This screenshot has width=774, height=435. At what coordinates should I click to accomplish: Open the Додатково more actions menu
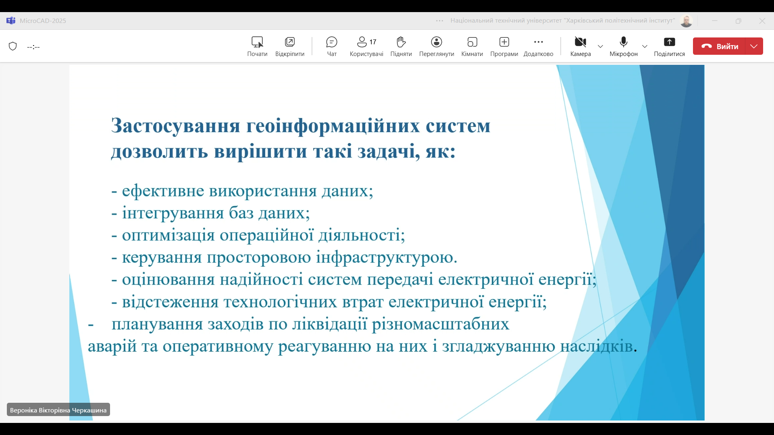click(538, 46)
